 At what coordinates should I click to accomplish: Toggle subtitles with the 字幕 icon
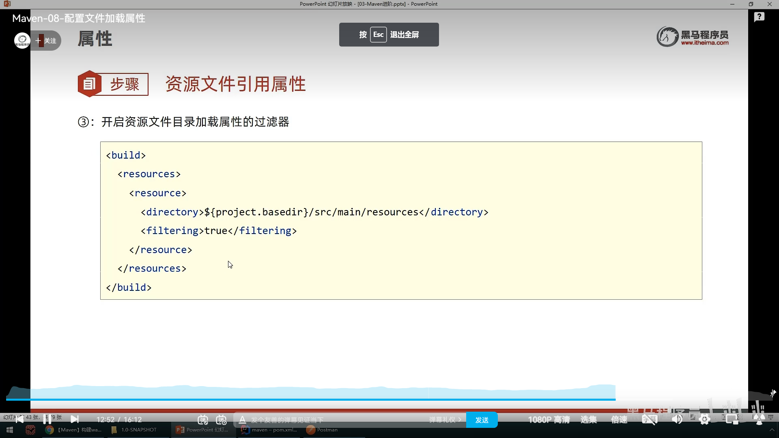[649, 420]
